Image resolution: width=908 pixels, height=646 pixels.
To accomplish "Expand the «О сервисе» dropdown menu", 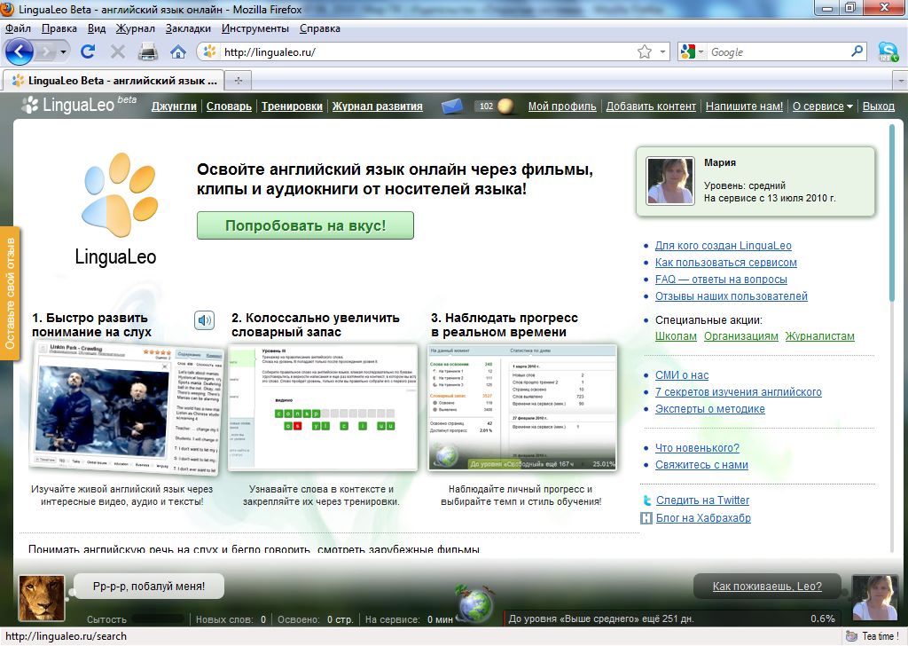I will (x=822, y=106).
